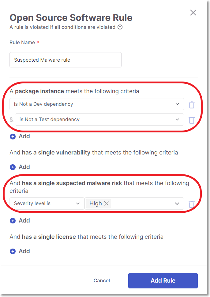
Task: Cancel the rule creation
Action: [x=102, y=280]
